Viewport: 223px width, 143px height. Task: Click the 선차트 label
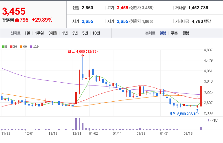16,33
